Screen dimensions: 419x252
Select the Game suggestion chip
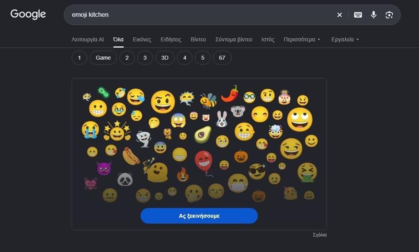103,58
